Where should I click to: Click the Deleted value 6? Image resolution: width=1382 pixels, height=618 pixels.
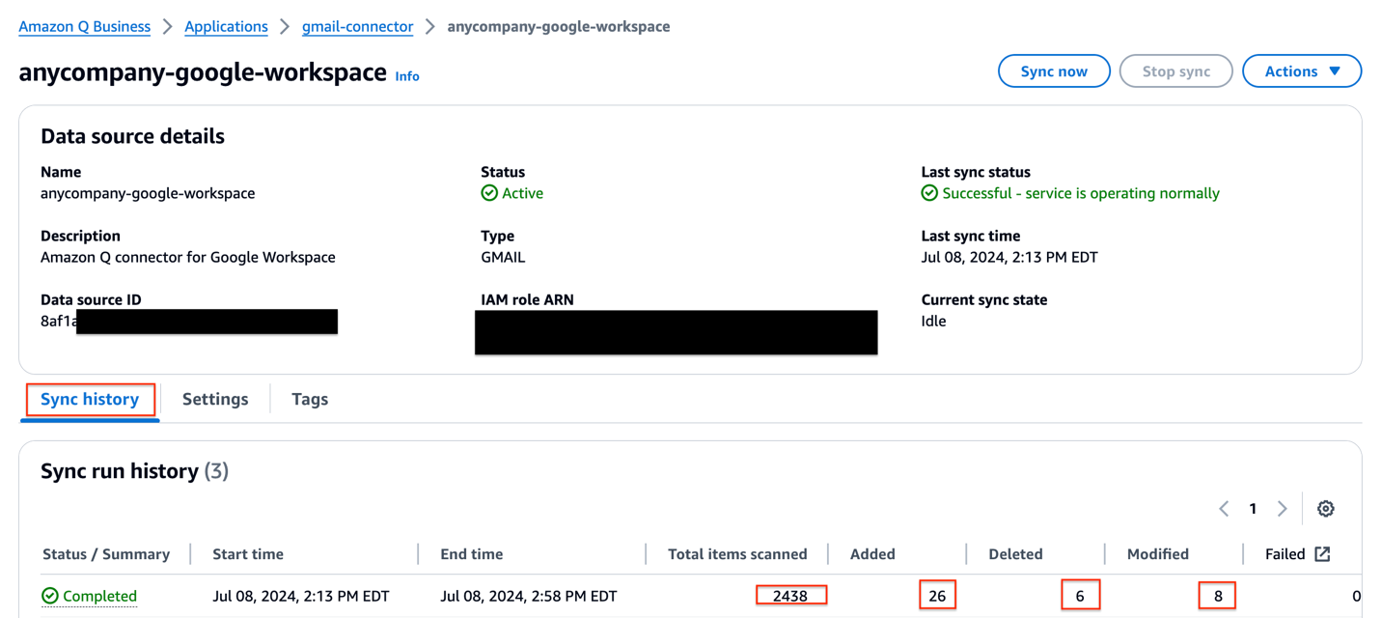pos(1080,596)
